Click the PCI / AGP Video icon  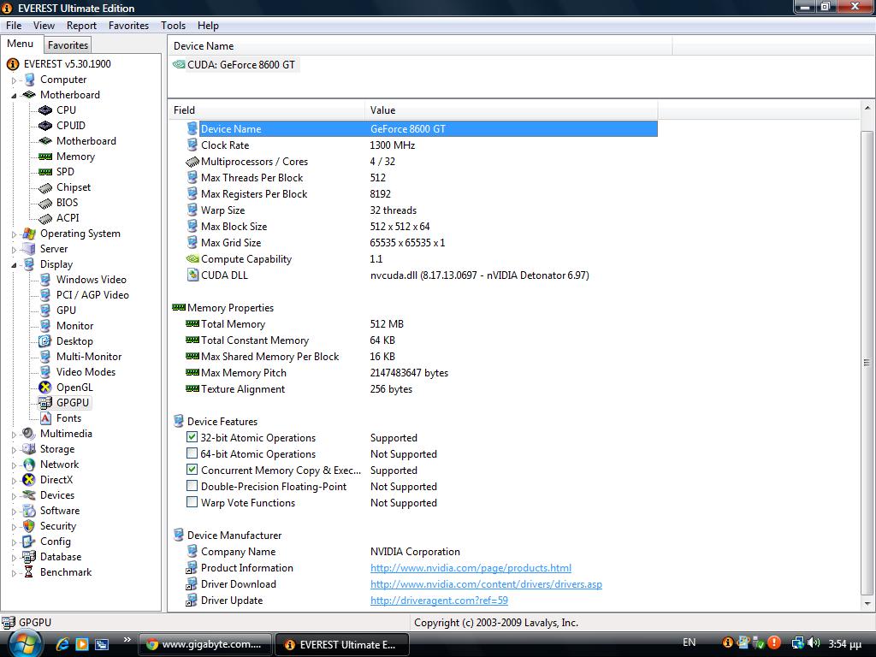(45, 295)
